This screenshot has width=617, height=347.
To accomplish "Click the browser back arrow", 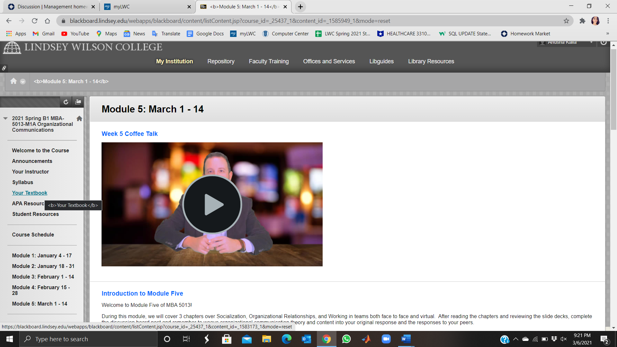I will click(x=9, y=21).
